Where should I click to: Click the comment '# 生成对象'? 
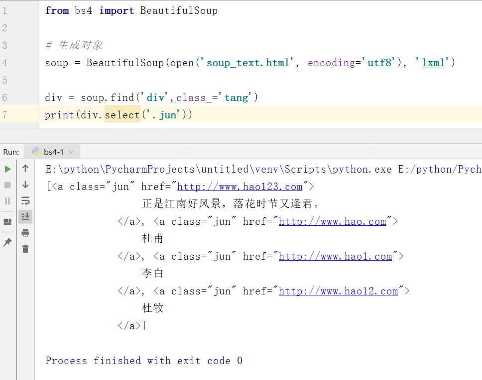tap(74, 45)
